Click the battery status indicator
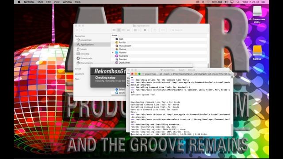283x159 pixels. click(x=217, y=2)
